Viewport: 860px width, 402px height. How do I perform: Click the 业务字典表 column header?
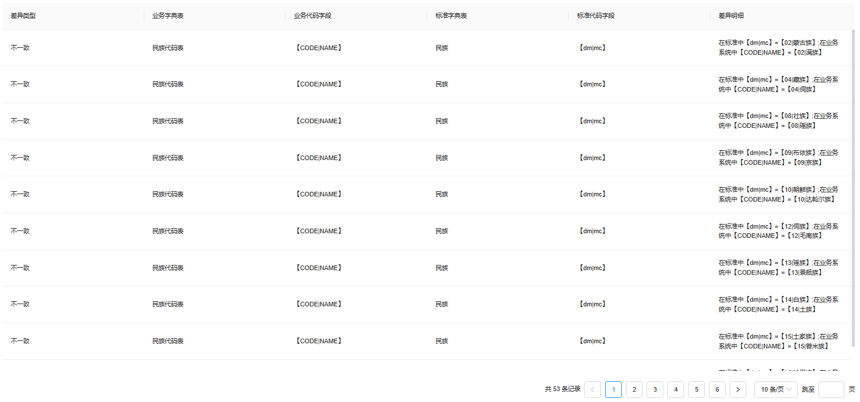point(168,16)
